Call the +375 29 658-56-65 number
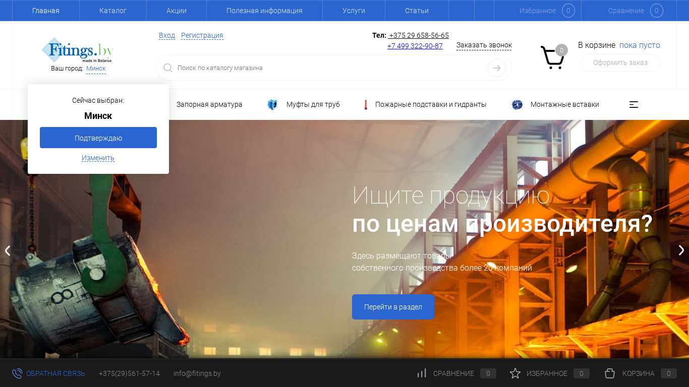This screenshot has height=387, width=689. [x=419, y=35]
